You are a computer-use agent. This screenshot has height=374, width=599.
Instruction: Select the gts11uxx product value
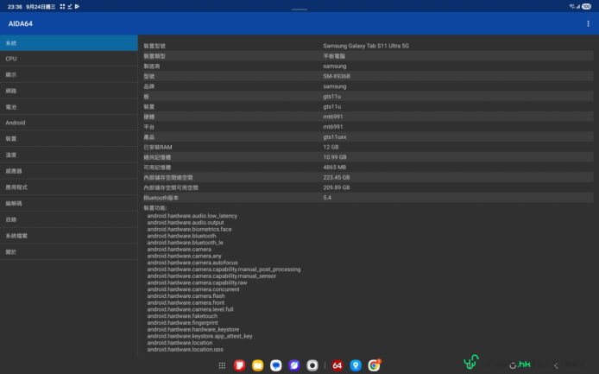335,137
